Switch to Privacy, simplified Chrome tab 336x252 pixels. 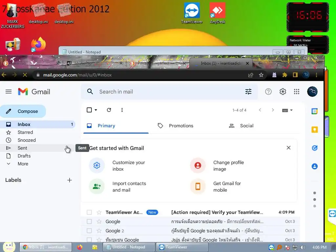pyautogui.click(x=158, y=63)
